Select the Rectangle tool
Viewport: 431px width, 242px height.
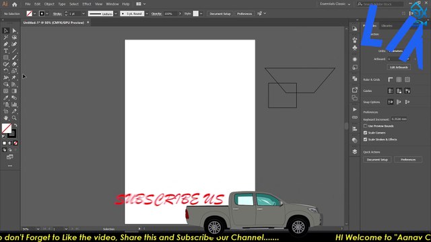pyautogui.click(x=6, y=58)
